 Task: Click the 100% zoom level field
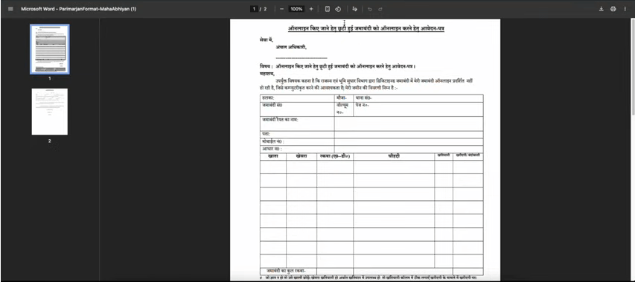[296, 9]
